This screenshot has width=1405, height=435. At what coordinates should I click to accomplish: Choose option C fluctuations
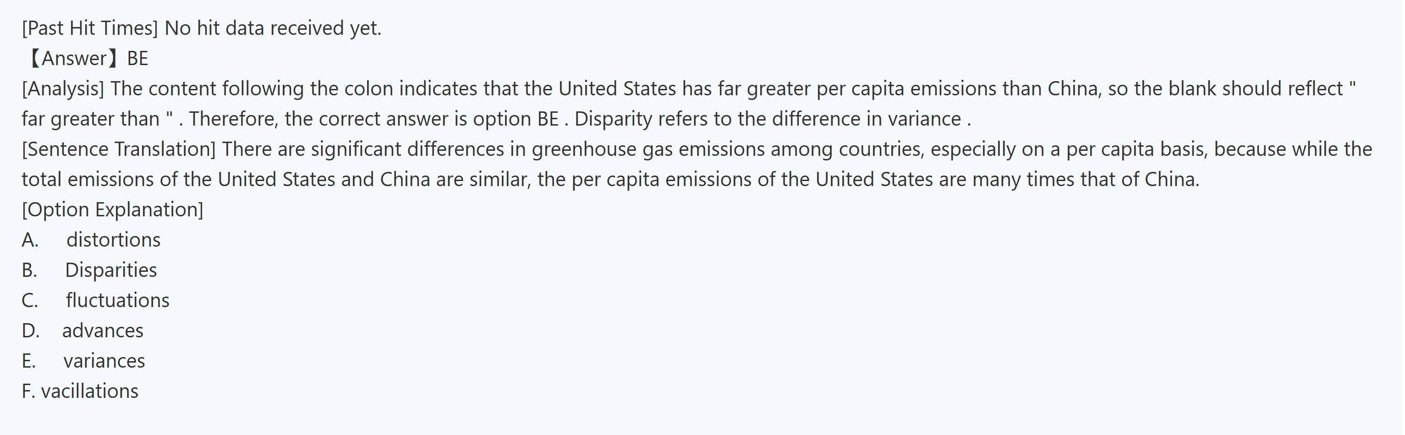coord(117,301)
